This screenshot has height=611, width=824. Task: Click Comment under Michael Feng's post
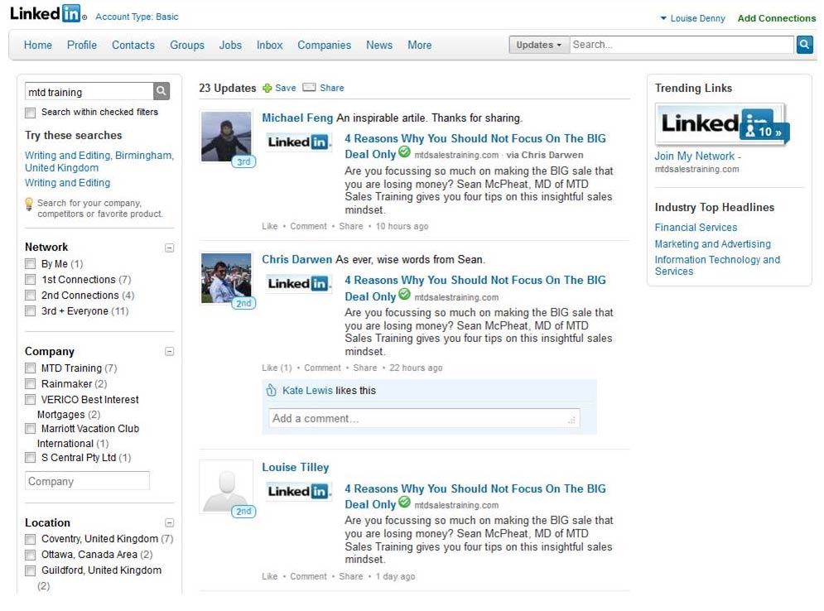coord(308,226)
